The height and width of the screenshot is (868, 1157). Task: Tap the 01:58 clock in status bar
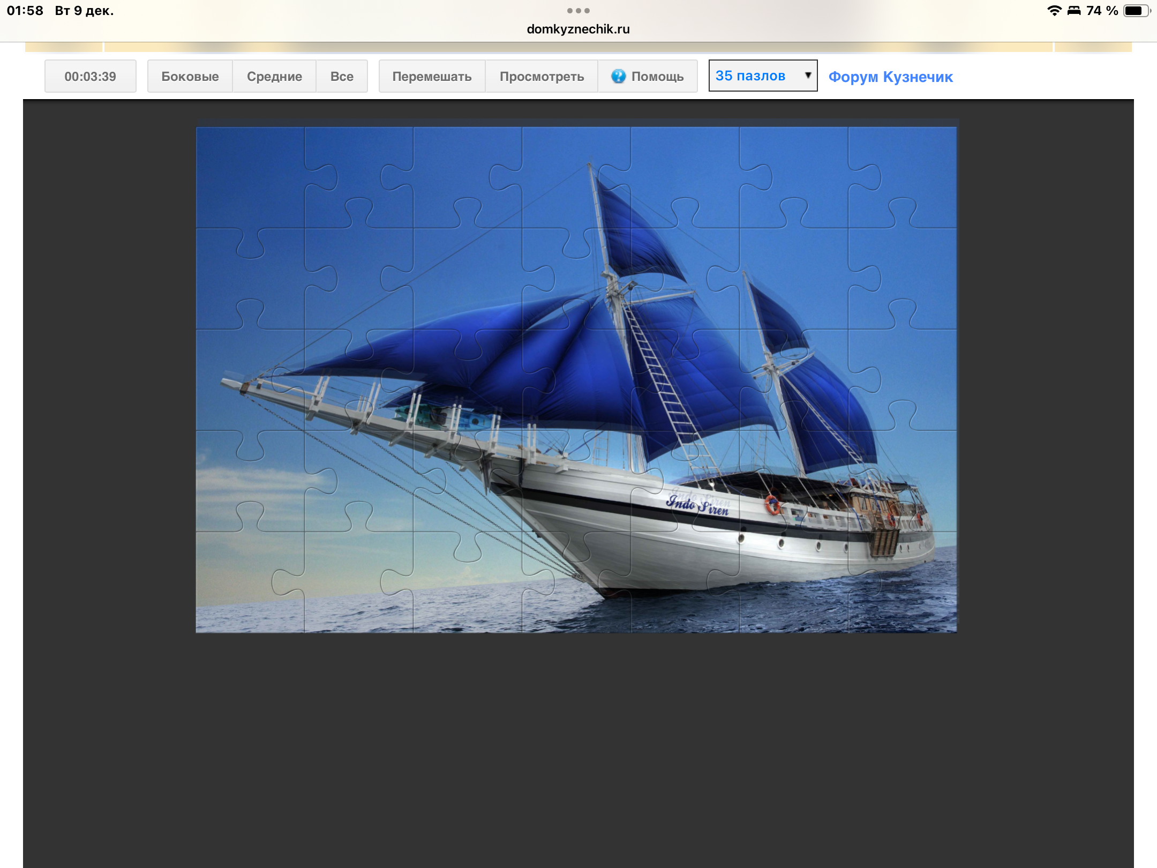click(x=25, y=11)
